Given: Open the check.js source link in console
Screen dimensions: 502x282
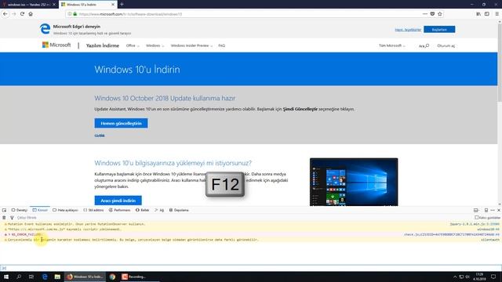Looking at the screenshot, I should tap(452, 234).
